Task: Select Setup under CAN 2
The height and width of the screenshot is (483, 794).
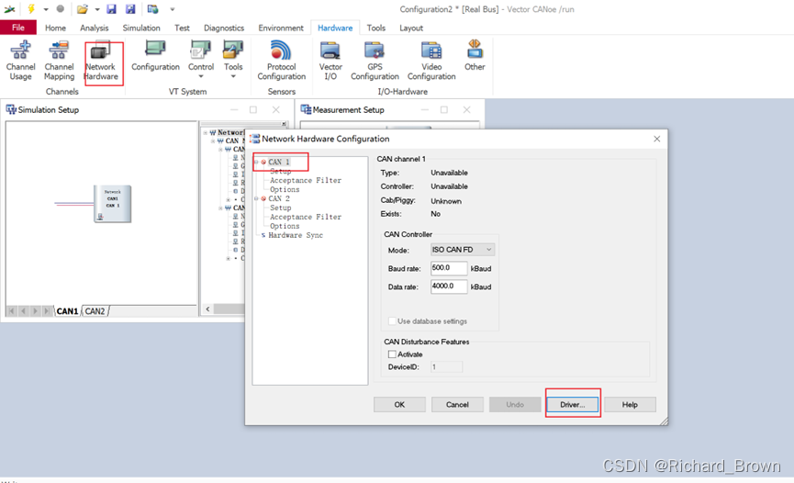Action: click(x=281, y=208)
